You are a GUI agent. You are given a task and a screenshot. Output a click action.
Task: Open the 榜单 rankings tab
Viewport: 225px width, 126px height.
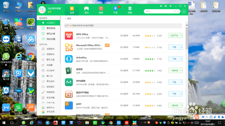(101, 10)
